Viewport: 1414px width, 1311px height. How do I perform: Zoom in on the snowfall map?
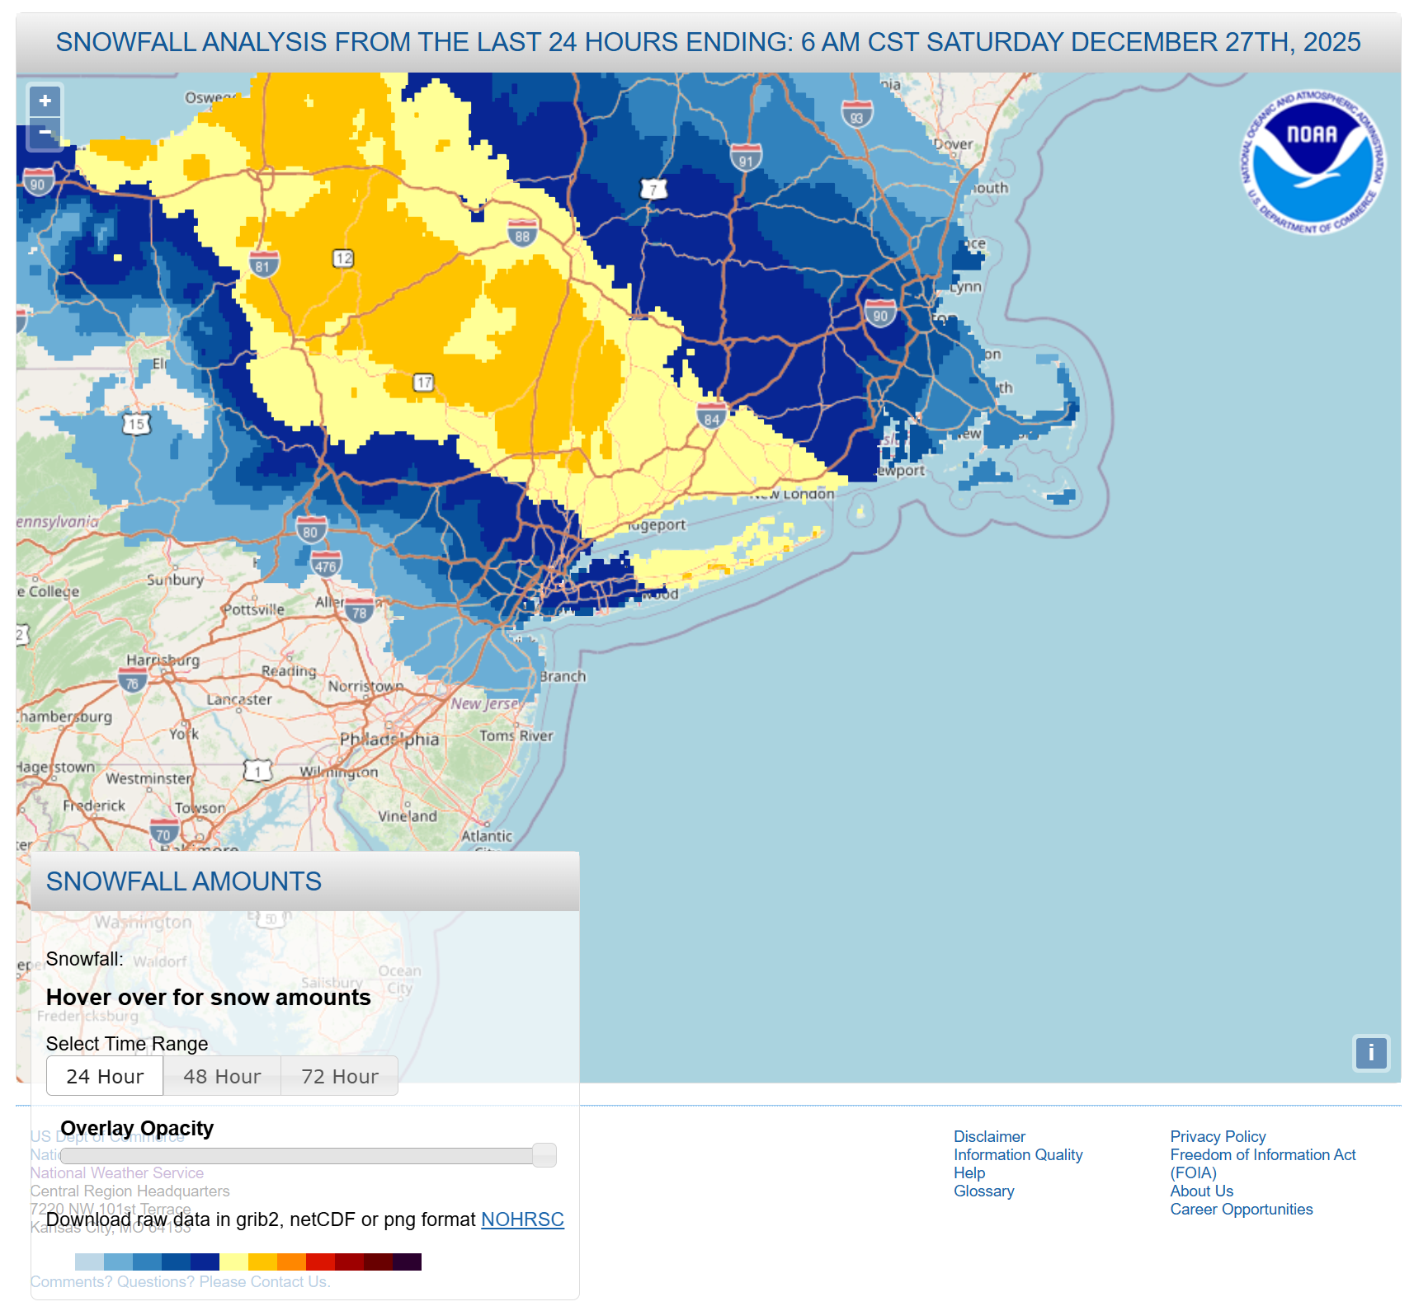45,101
